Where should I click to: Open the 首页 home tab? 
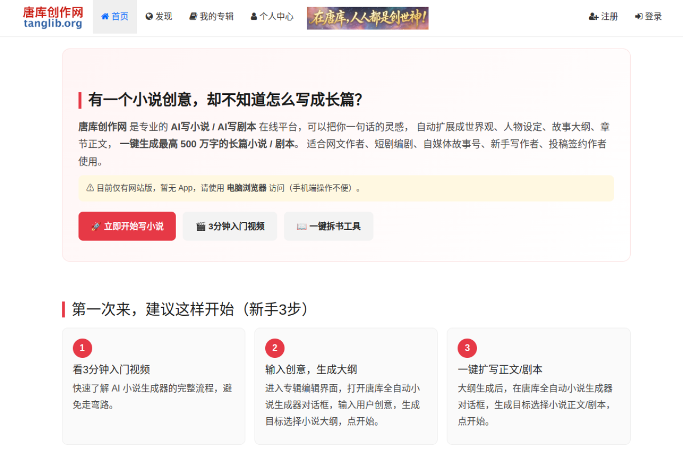[115, 17]
